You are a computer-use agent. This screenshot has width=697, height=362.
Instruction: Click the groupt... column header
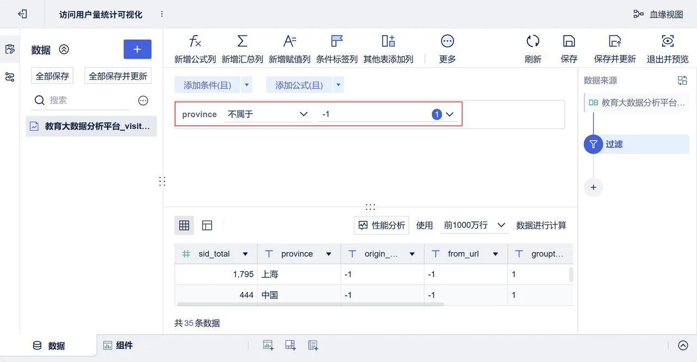540,254
